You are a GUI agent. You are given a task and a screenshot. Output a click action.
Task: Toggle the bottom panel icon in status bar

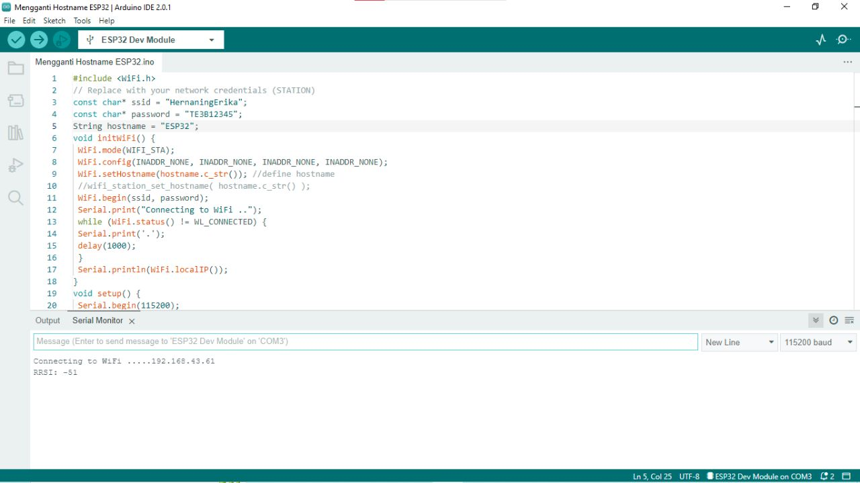point(847,476)
